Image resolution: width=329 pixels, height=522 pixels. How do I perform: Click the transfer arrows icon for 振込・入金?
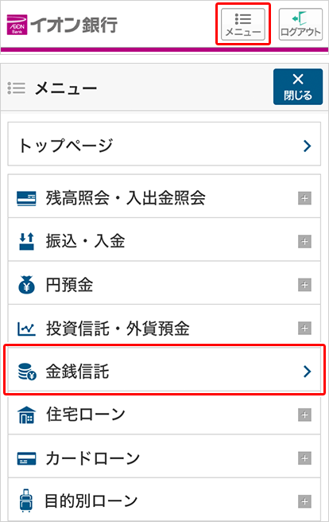click(x=26, y=241)
